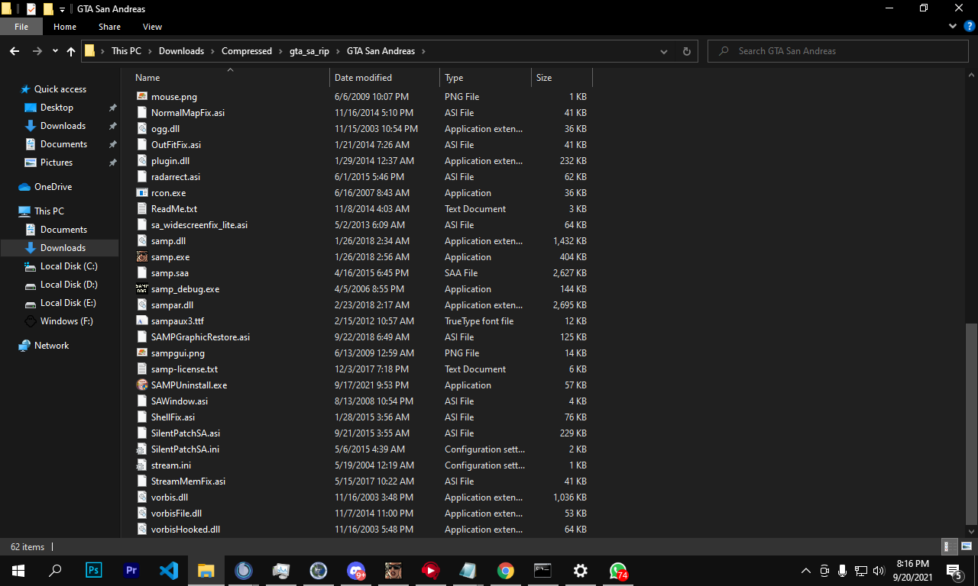The image size is (978, 586).
Task: Go up one folder level
Action: click(71, 51)
